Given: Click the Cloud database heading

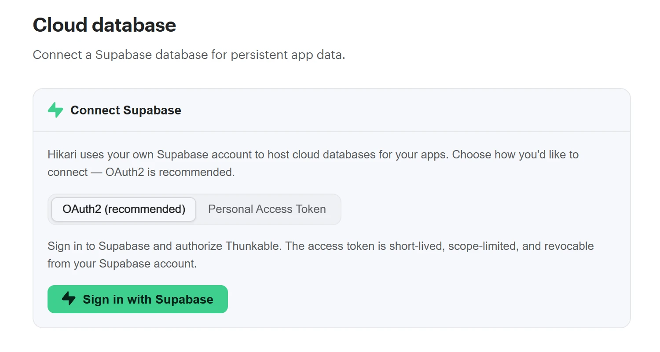Looking at the screenshot, I should [x=104, y=25].
